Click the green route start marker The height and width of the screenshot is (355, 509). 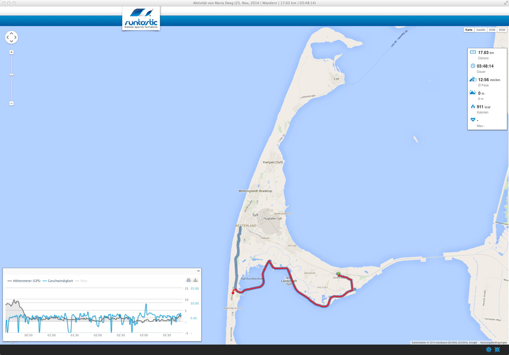point(339,273)
